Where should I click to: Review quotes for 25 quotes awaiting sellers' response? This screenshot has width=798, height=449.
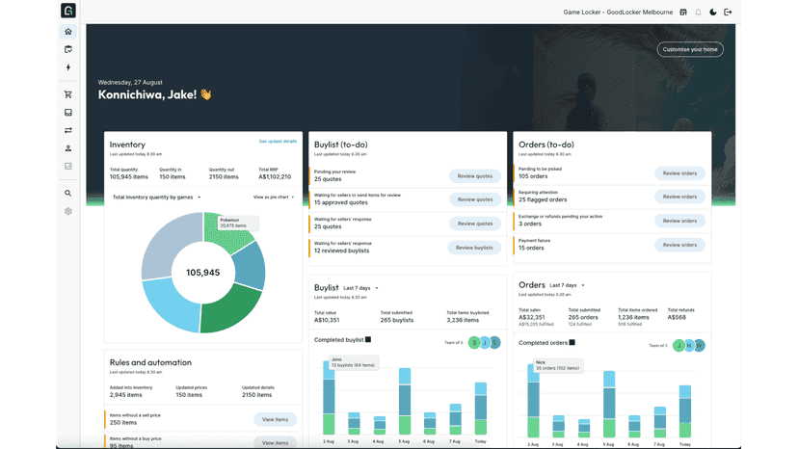point(475,224)
